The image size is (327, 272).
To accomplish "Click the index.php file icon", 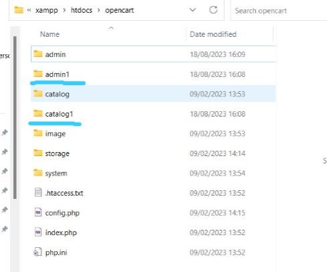I will click(x=38, y=232).
